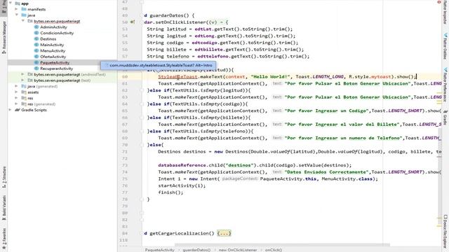Click the new OnClickListener breadcrumb
Image resolution: width=449 pixels, height=252 pixels.
(238, 250)
